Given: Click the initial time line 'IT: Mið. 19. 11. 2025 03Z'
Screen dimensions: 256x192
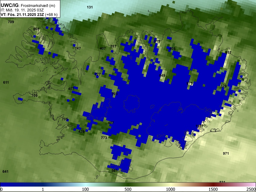Looking at the screenshot, I should 22,10.
